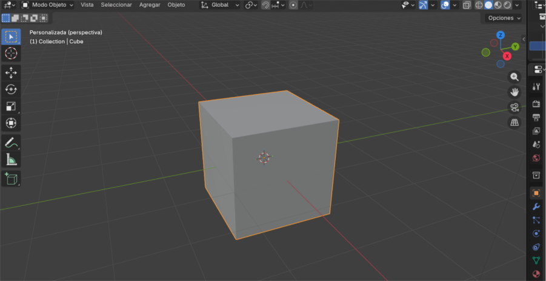Open the Opciones dropdown

coord(503,18)
